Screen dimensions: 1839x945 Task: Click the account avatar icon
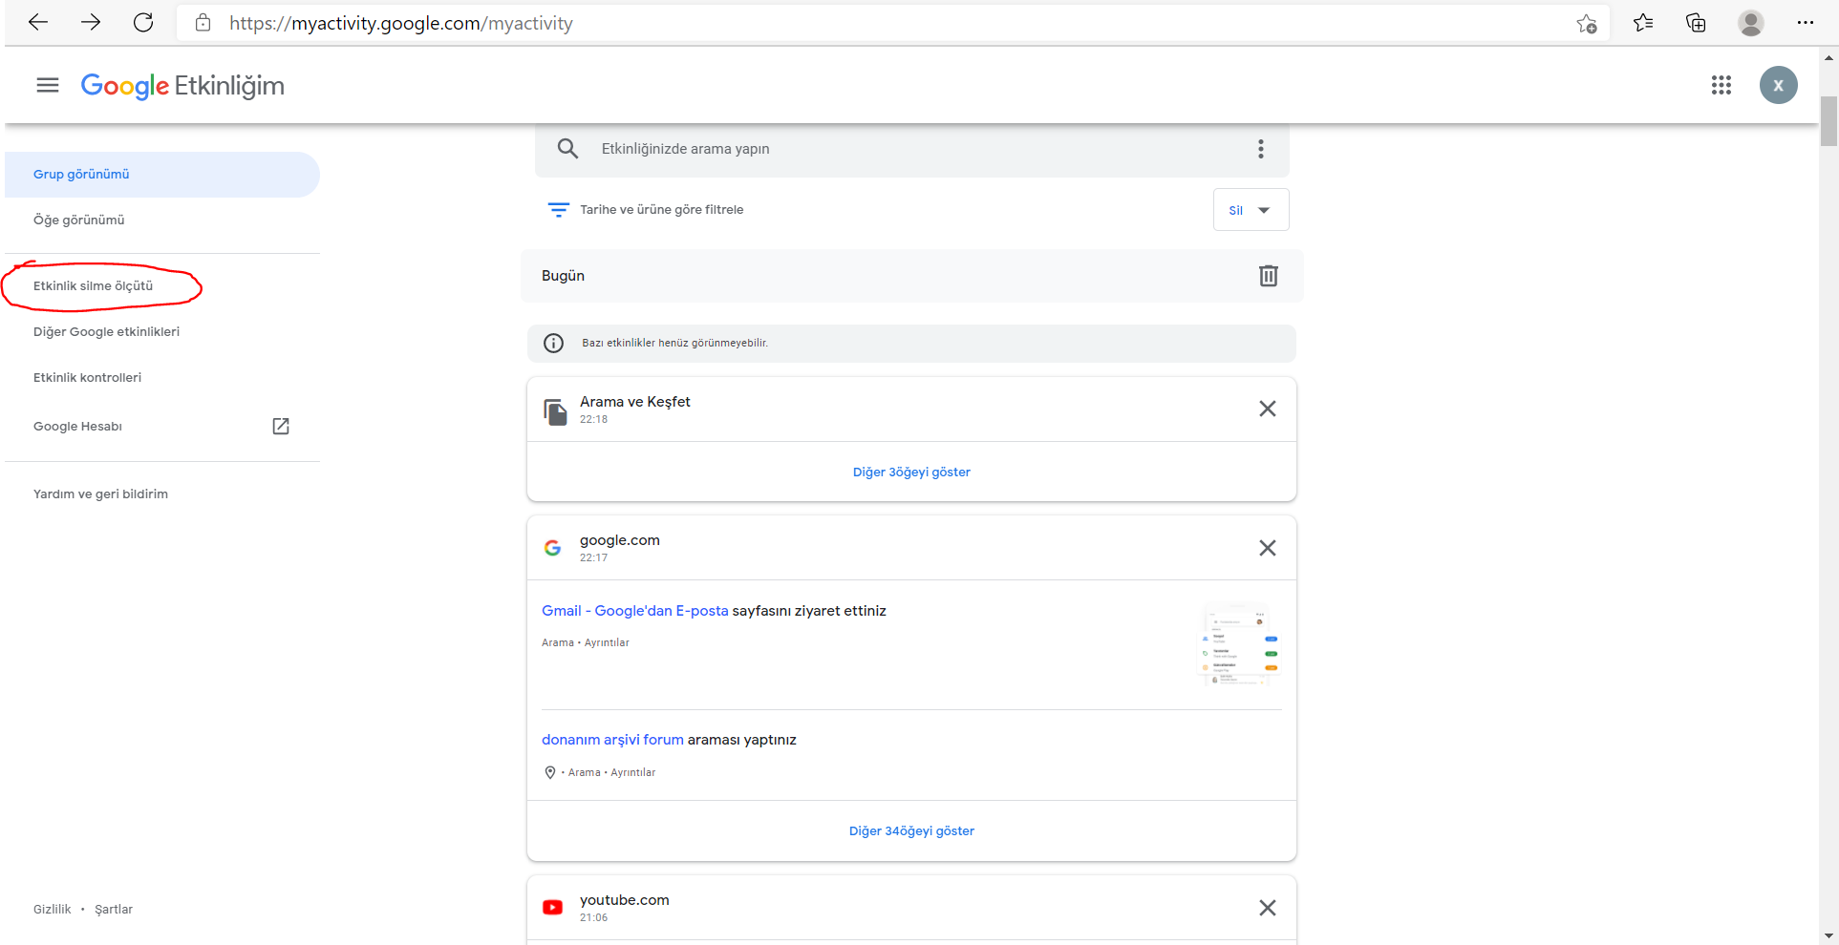(1778, 86)
